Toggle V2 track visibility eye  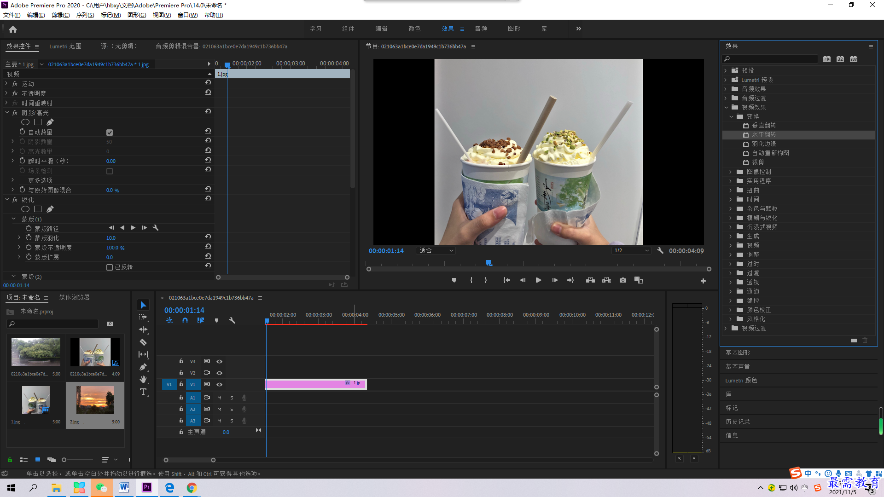tap(220, 373)
